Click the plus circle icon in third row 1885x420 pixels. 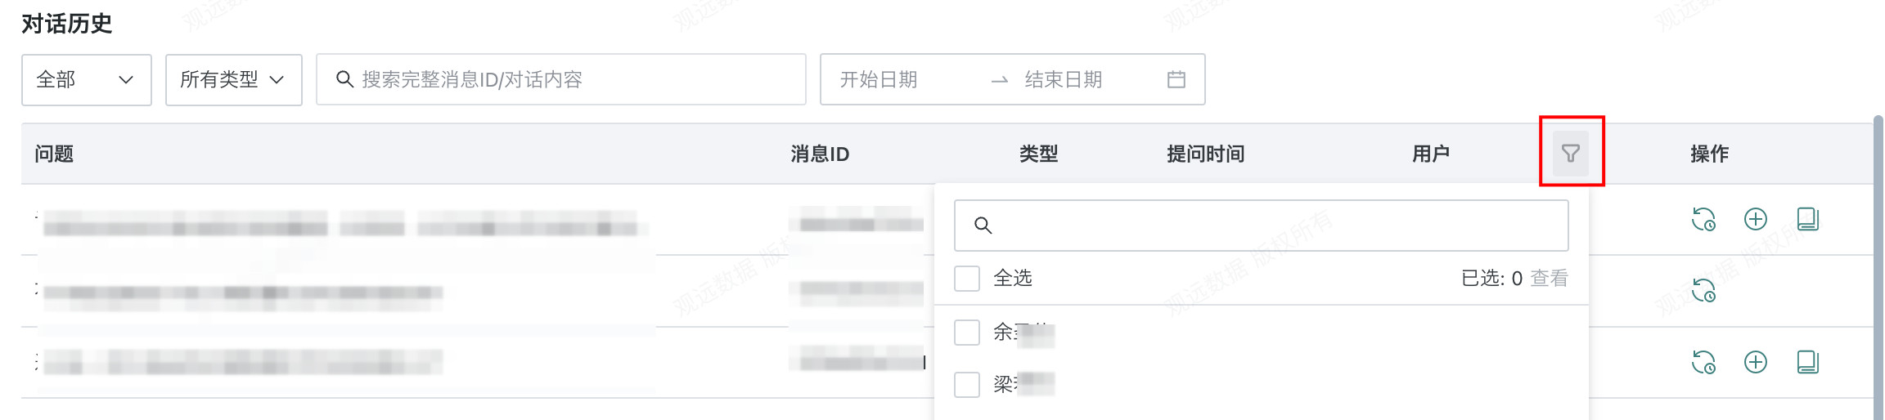coord(1756,362)
